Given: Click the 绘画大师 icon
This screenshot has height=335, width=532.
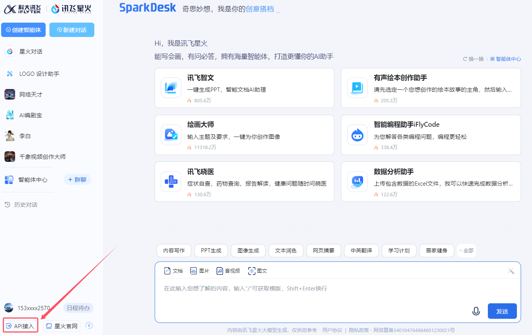Looking at the screenshot, I should (x=171, y=135).
